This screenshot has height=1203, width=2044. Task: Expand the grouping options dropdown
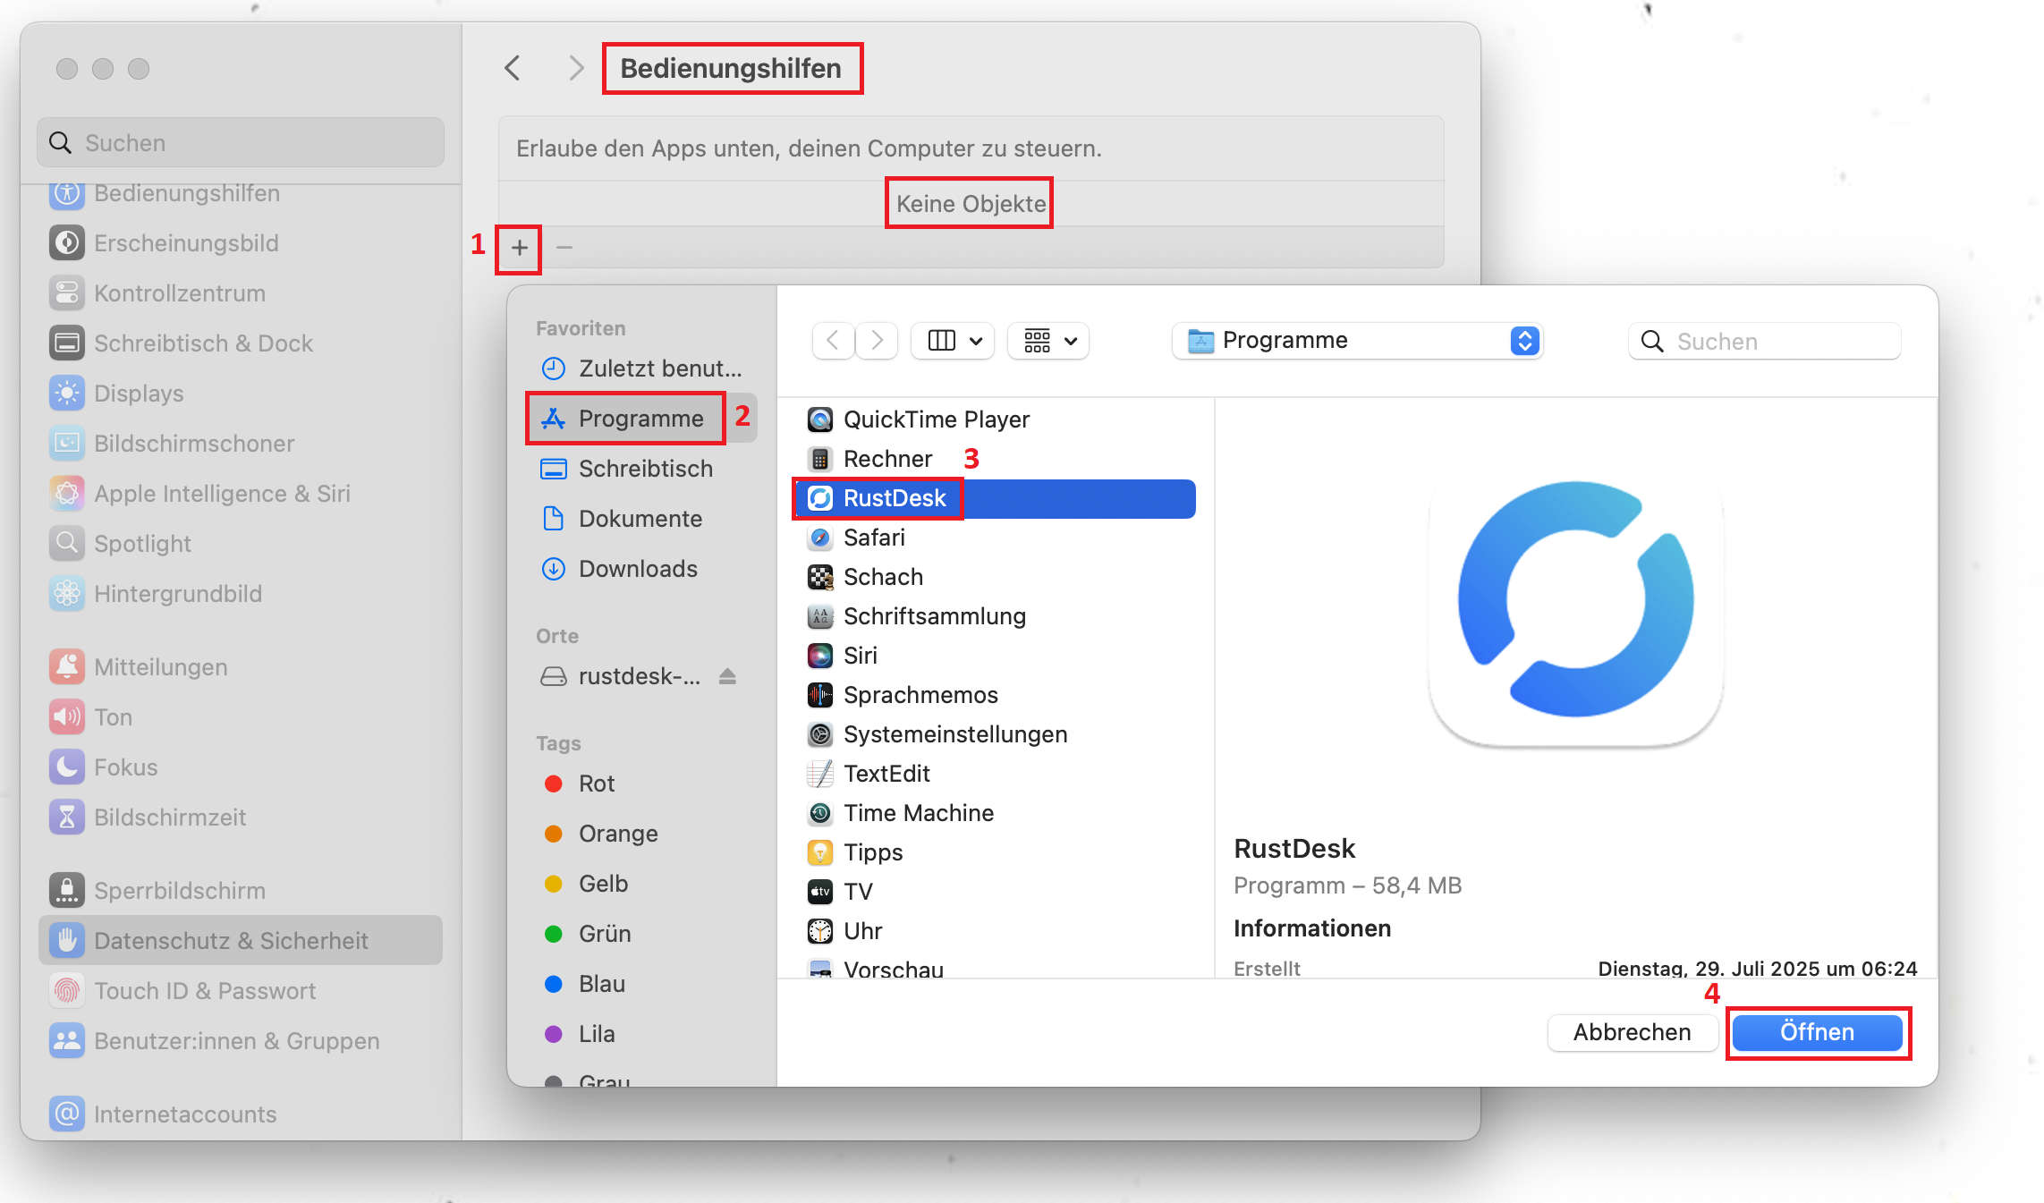[x=1049, y=341]
